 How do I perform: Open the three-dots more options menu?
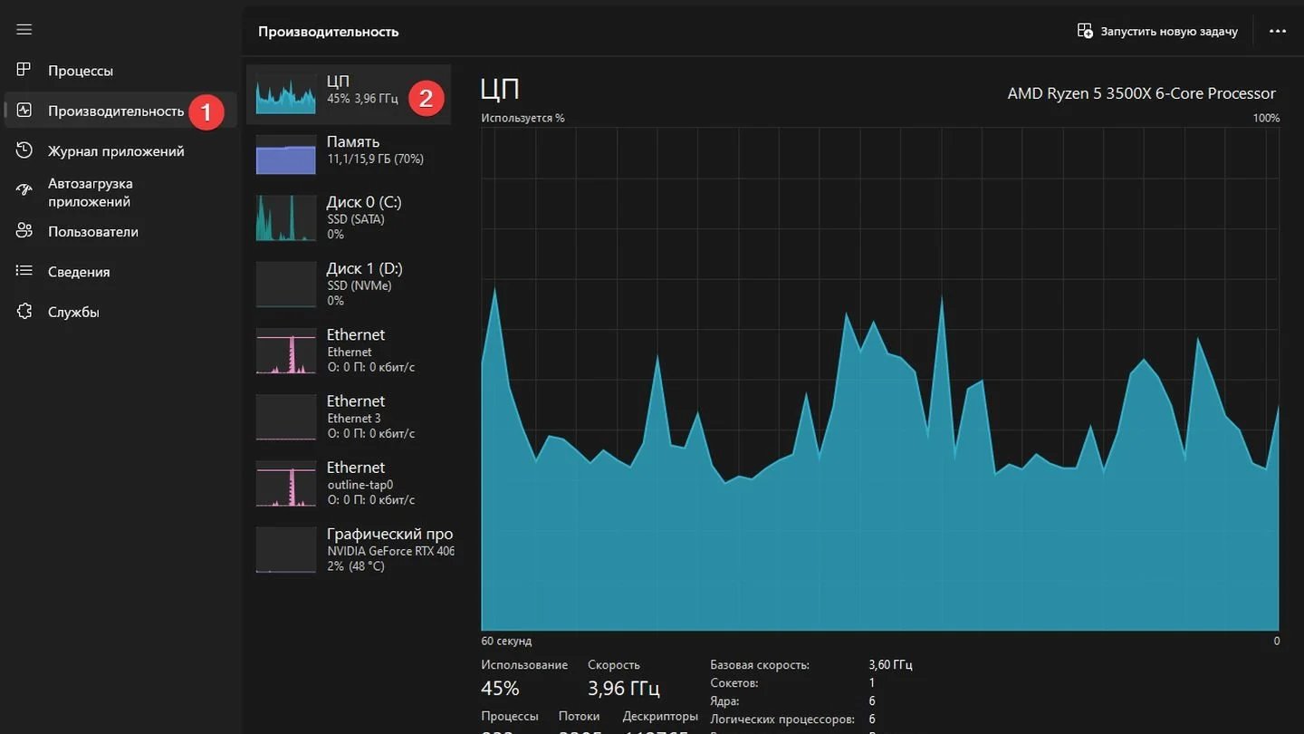pos(1278,31)
